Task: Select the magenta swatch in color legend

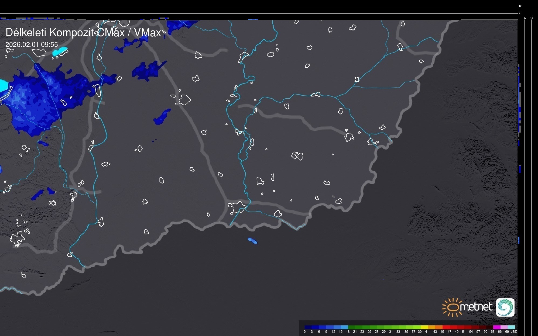Action: pos(496,327)
